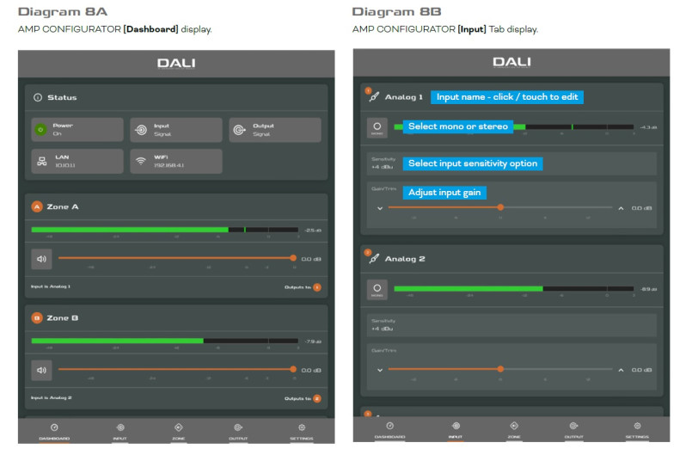Screen dimensions: 692x449
Task: Switch to the INPUT tab label in Diagram 8A
Action: click(x=120, y=439)
